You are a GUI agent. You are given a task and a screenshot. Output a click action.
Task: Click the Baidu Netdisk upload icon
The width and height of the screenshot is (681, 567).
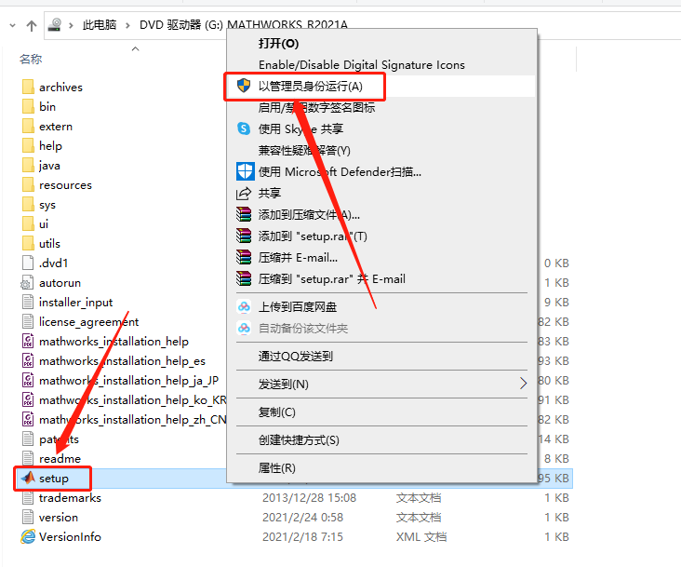coord(244,306)
